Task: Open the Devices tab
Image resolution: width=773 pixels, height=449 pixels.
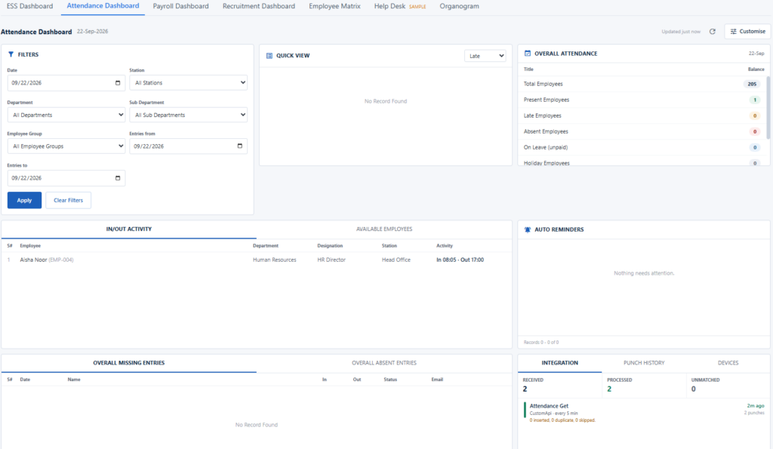Action: (x=728, y=363)
